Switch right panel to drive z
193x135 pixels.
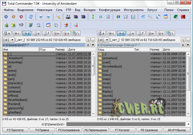coord(161,33)
